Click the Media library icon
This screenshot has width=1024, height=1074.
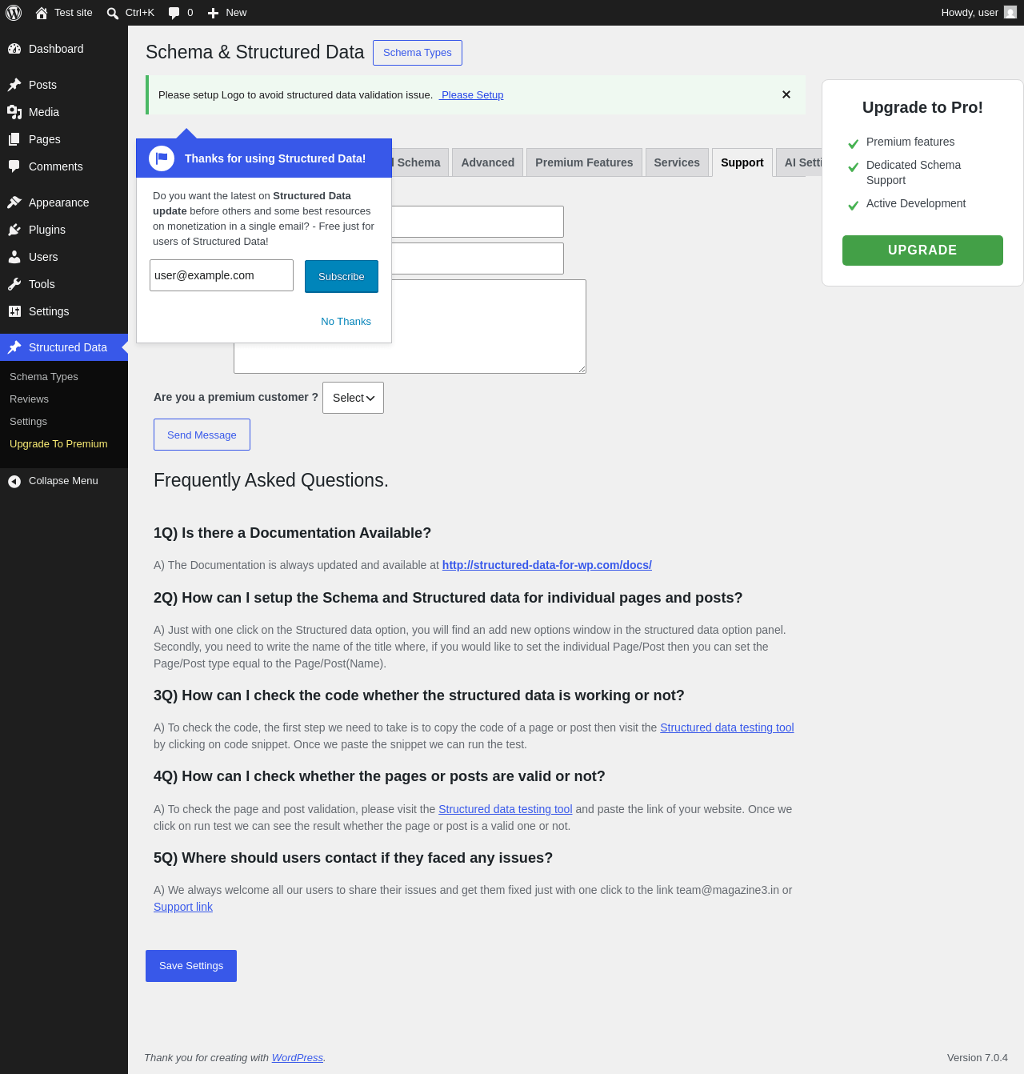coord(14,112)
